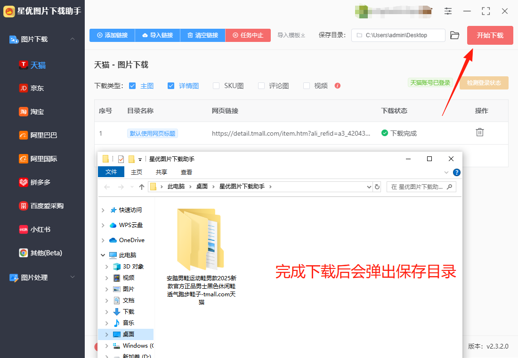The width and height of the screenshot is (518, 358).
Task: Select the 阿里国际 platform icon
Action: pos(24,159)
